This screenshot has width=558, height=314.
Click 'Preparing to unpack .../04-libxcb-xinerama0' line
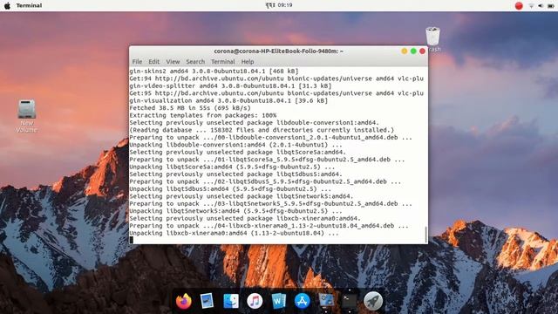click(269, 226)
